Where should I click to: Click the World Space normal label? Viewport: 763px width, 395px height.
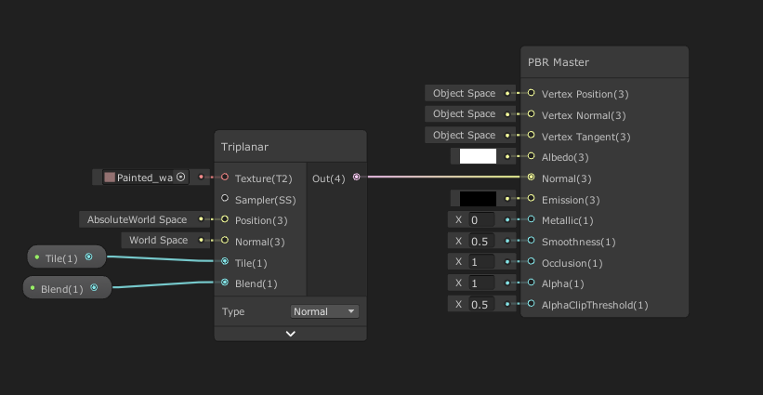158,240
